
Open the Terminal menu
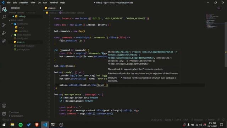click(x=54, y=2)
